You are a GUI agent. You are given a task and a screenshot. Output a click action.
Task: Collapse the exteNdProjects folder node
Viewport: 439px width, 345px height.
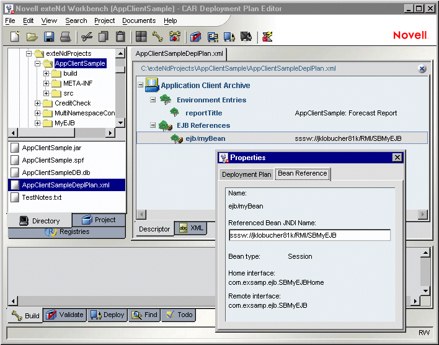coord(29,53)
